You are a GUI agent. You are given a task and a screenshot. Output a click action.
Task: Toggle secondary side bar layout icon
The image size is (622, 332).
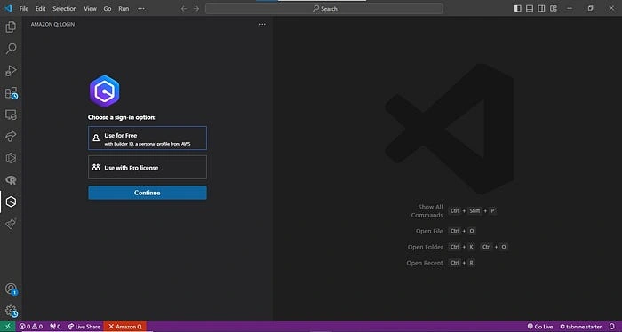[x=541, y=8]
